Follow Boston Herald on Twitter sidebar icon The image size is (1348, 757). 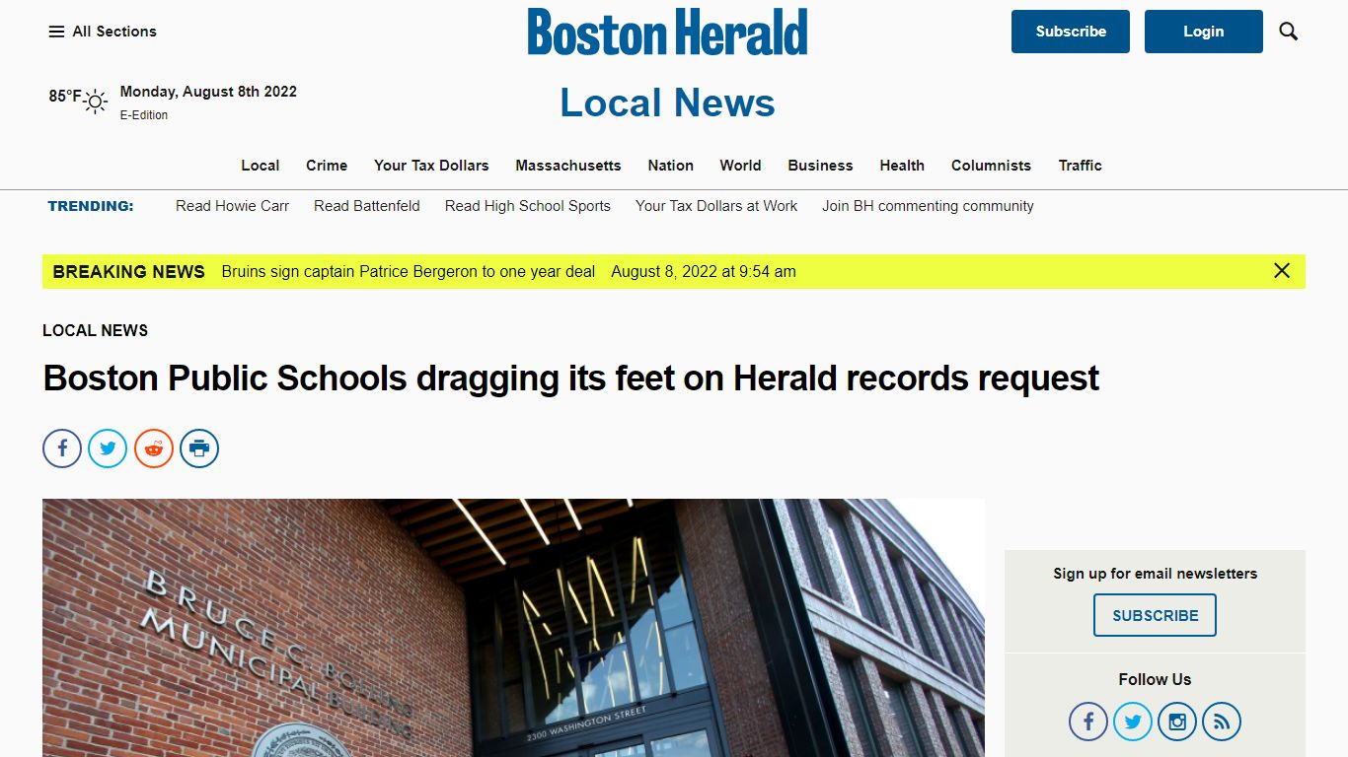(x=1133, y=722)
